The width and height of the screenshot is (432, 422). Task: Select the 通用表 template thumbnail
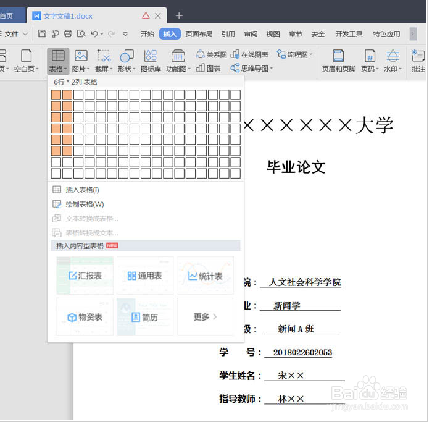[x=145, y=276]
